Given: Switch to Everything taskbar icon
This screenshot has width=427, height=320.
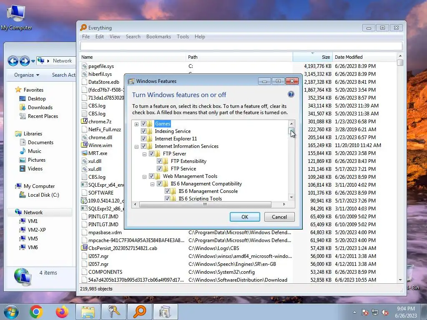Looking at the screenshot, I should click(139, 312).
